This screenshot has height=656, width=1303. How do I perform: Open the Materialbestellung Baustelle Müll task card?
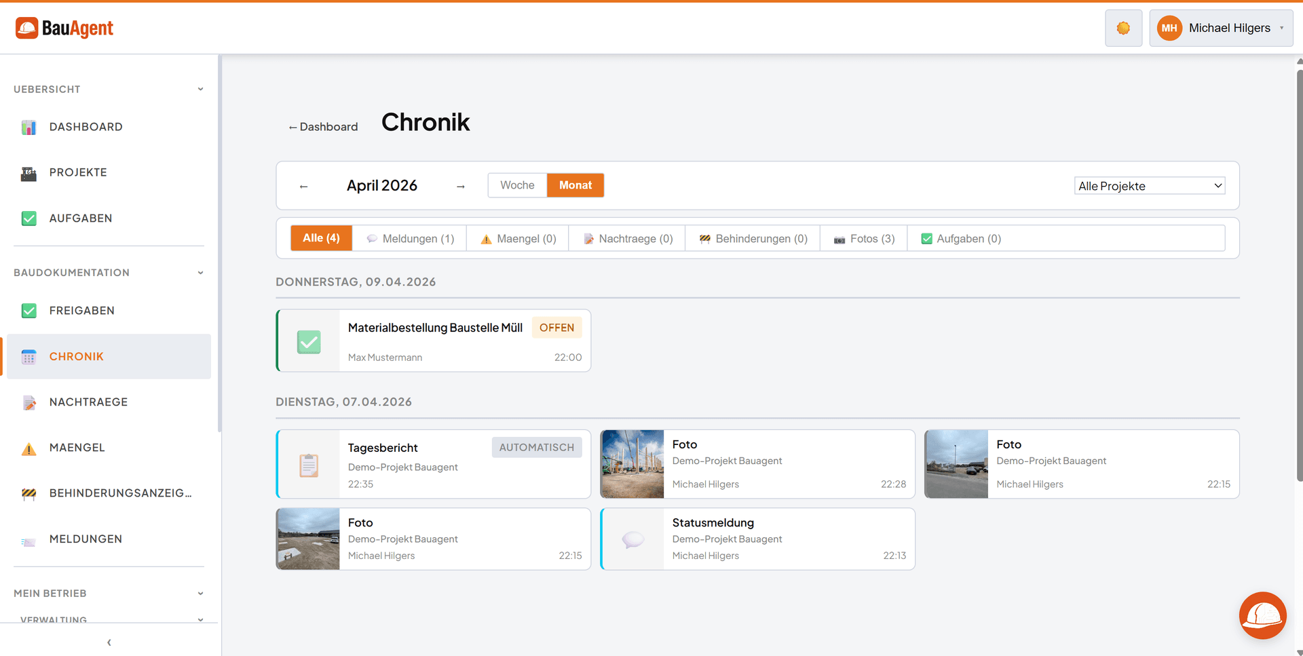(434, 341)
